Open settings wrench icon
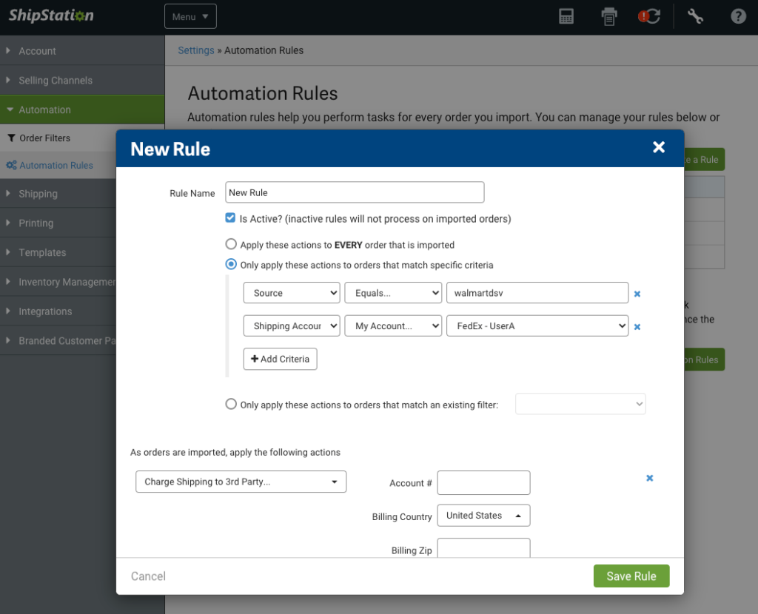 (x=695, y=16)
